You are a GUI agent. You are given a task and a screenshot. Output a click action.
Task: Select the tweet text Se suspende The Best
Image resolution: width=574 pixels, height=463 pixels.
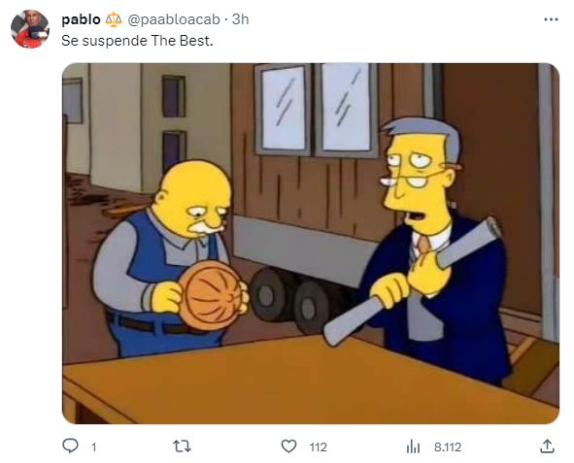(x=137, y=41)
